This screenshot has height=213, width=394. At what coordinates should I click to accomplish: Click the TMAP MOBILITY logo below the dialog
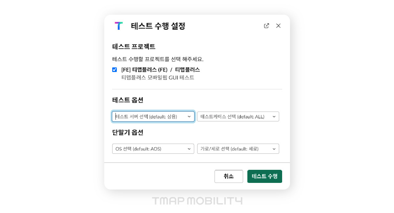coord(197,201)
